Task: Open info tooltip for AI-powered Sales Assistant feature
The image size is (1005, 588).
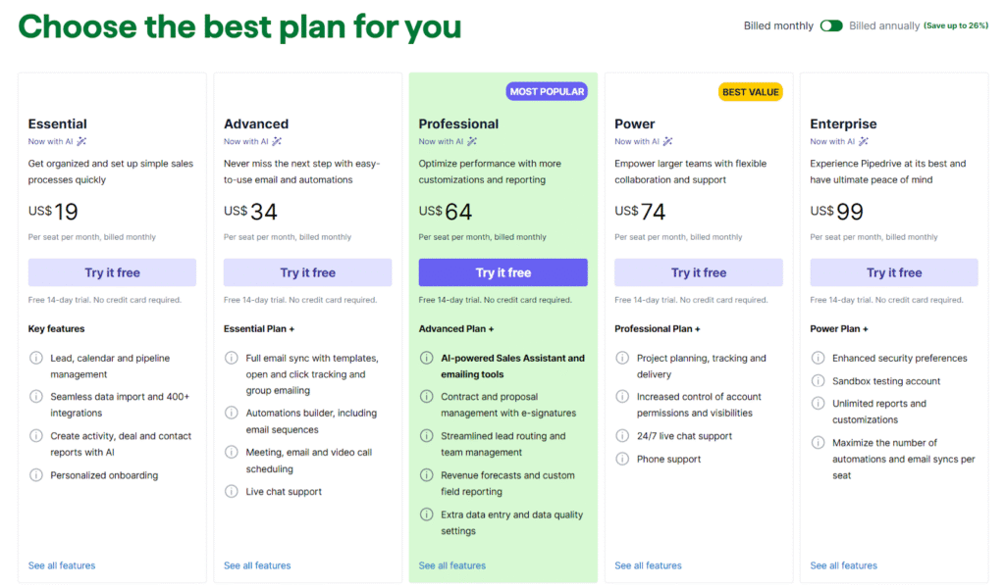Action: (426, 358)
